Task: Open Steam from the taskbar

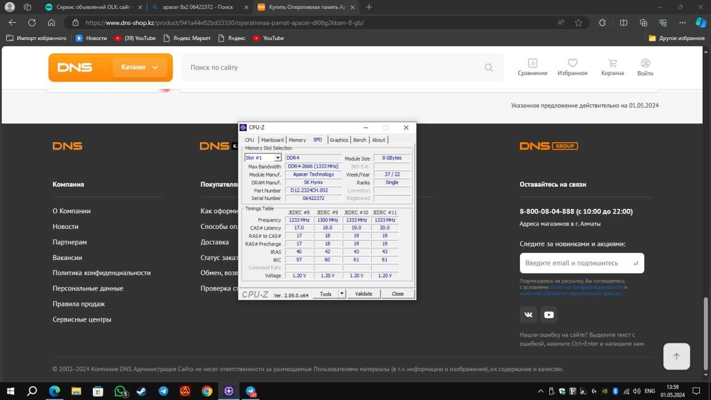Action: point(142,391)
